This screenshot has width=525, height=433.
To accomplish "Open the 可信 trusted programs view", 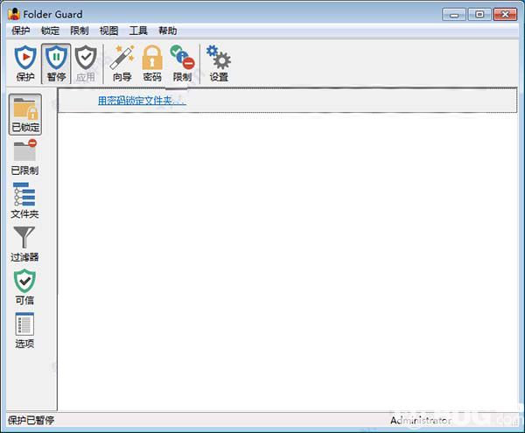I will tap(24, 287).
